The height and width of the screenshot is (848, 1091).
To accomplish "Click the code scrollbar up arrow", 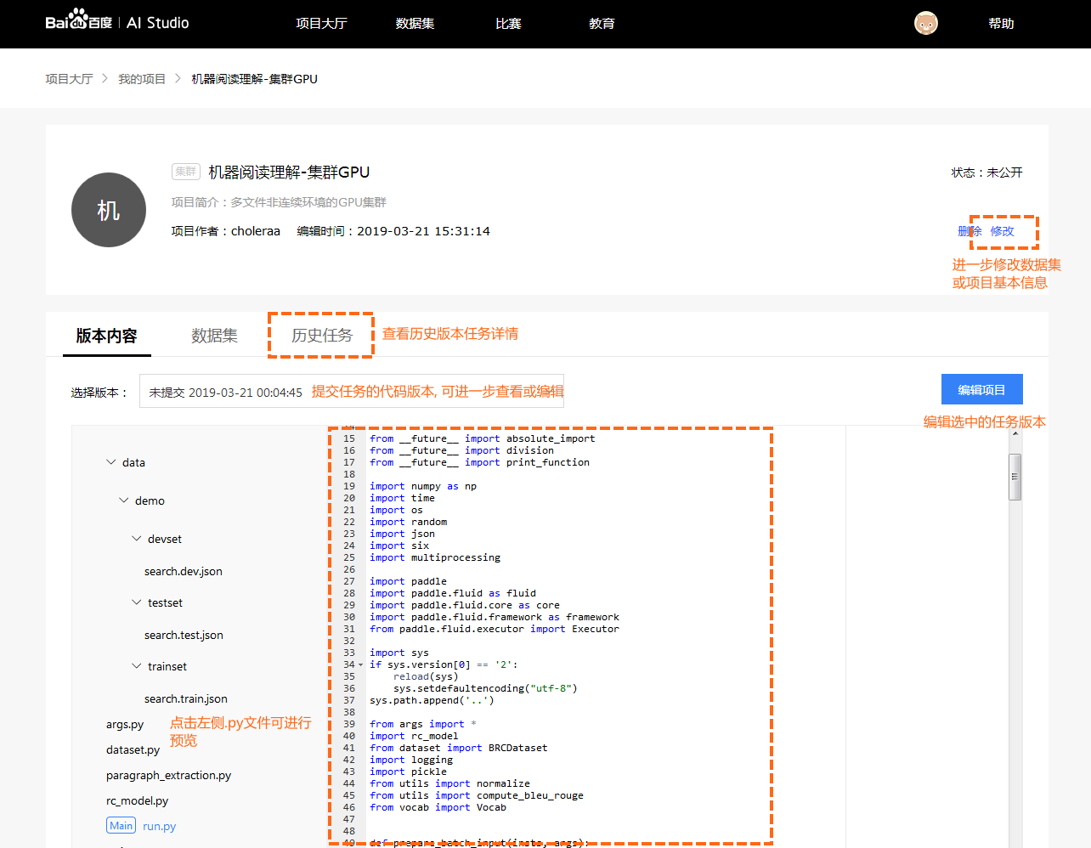I will point(1015,433).
